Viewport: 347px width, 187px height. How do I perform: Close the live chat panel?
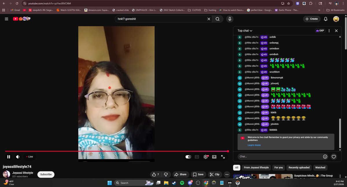(336, 31)
